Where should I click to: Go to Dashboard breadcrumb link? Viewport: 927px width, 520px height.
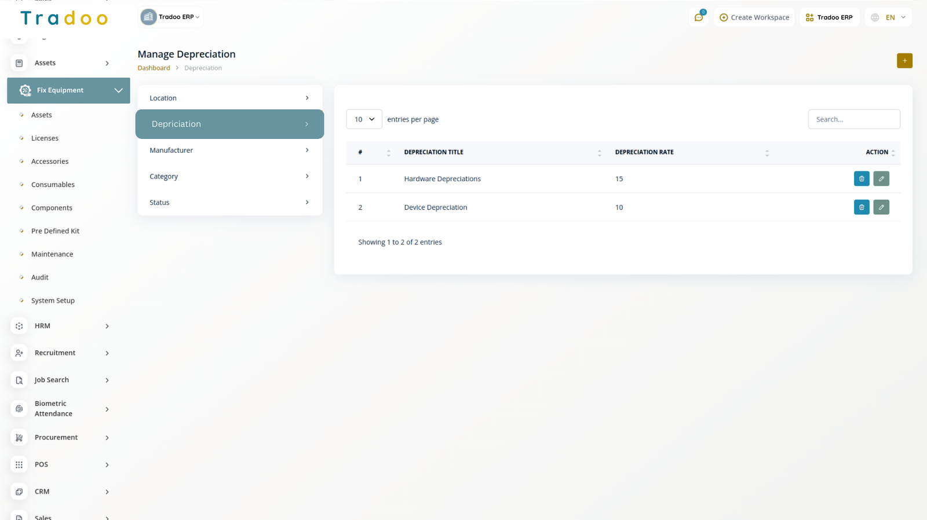(154, 68)
